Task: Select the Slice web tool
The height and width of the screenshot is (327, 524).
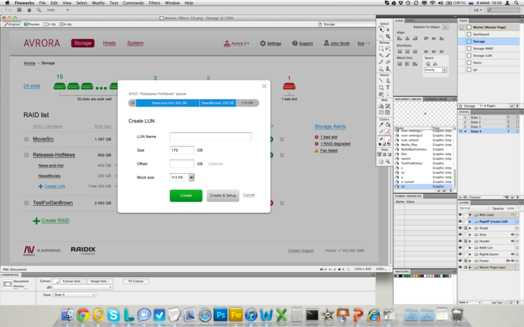Action: pyautogui.click(x=388, y=106)
